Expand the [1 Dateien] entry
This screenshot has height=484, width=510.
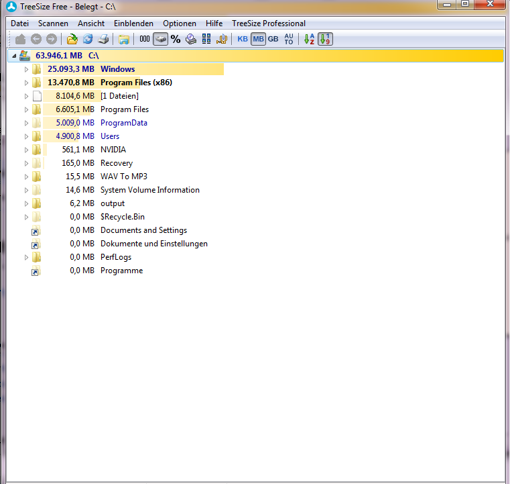click(26, 96)
